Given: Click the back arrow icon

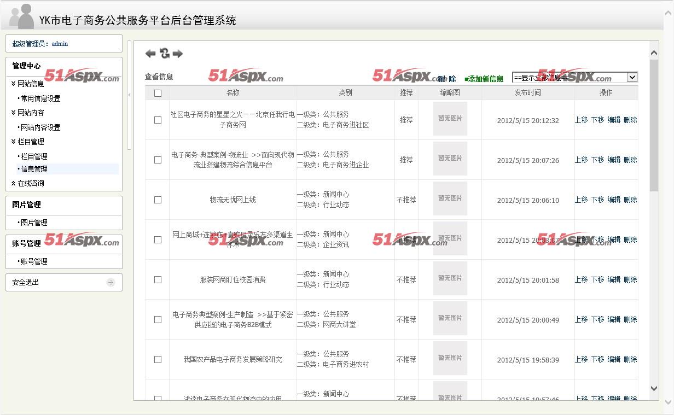Looking at the screenshot, I should tap(150, 54).
